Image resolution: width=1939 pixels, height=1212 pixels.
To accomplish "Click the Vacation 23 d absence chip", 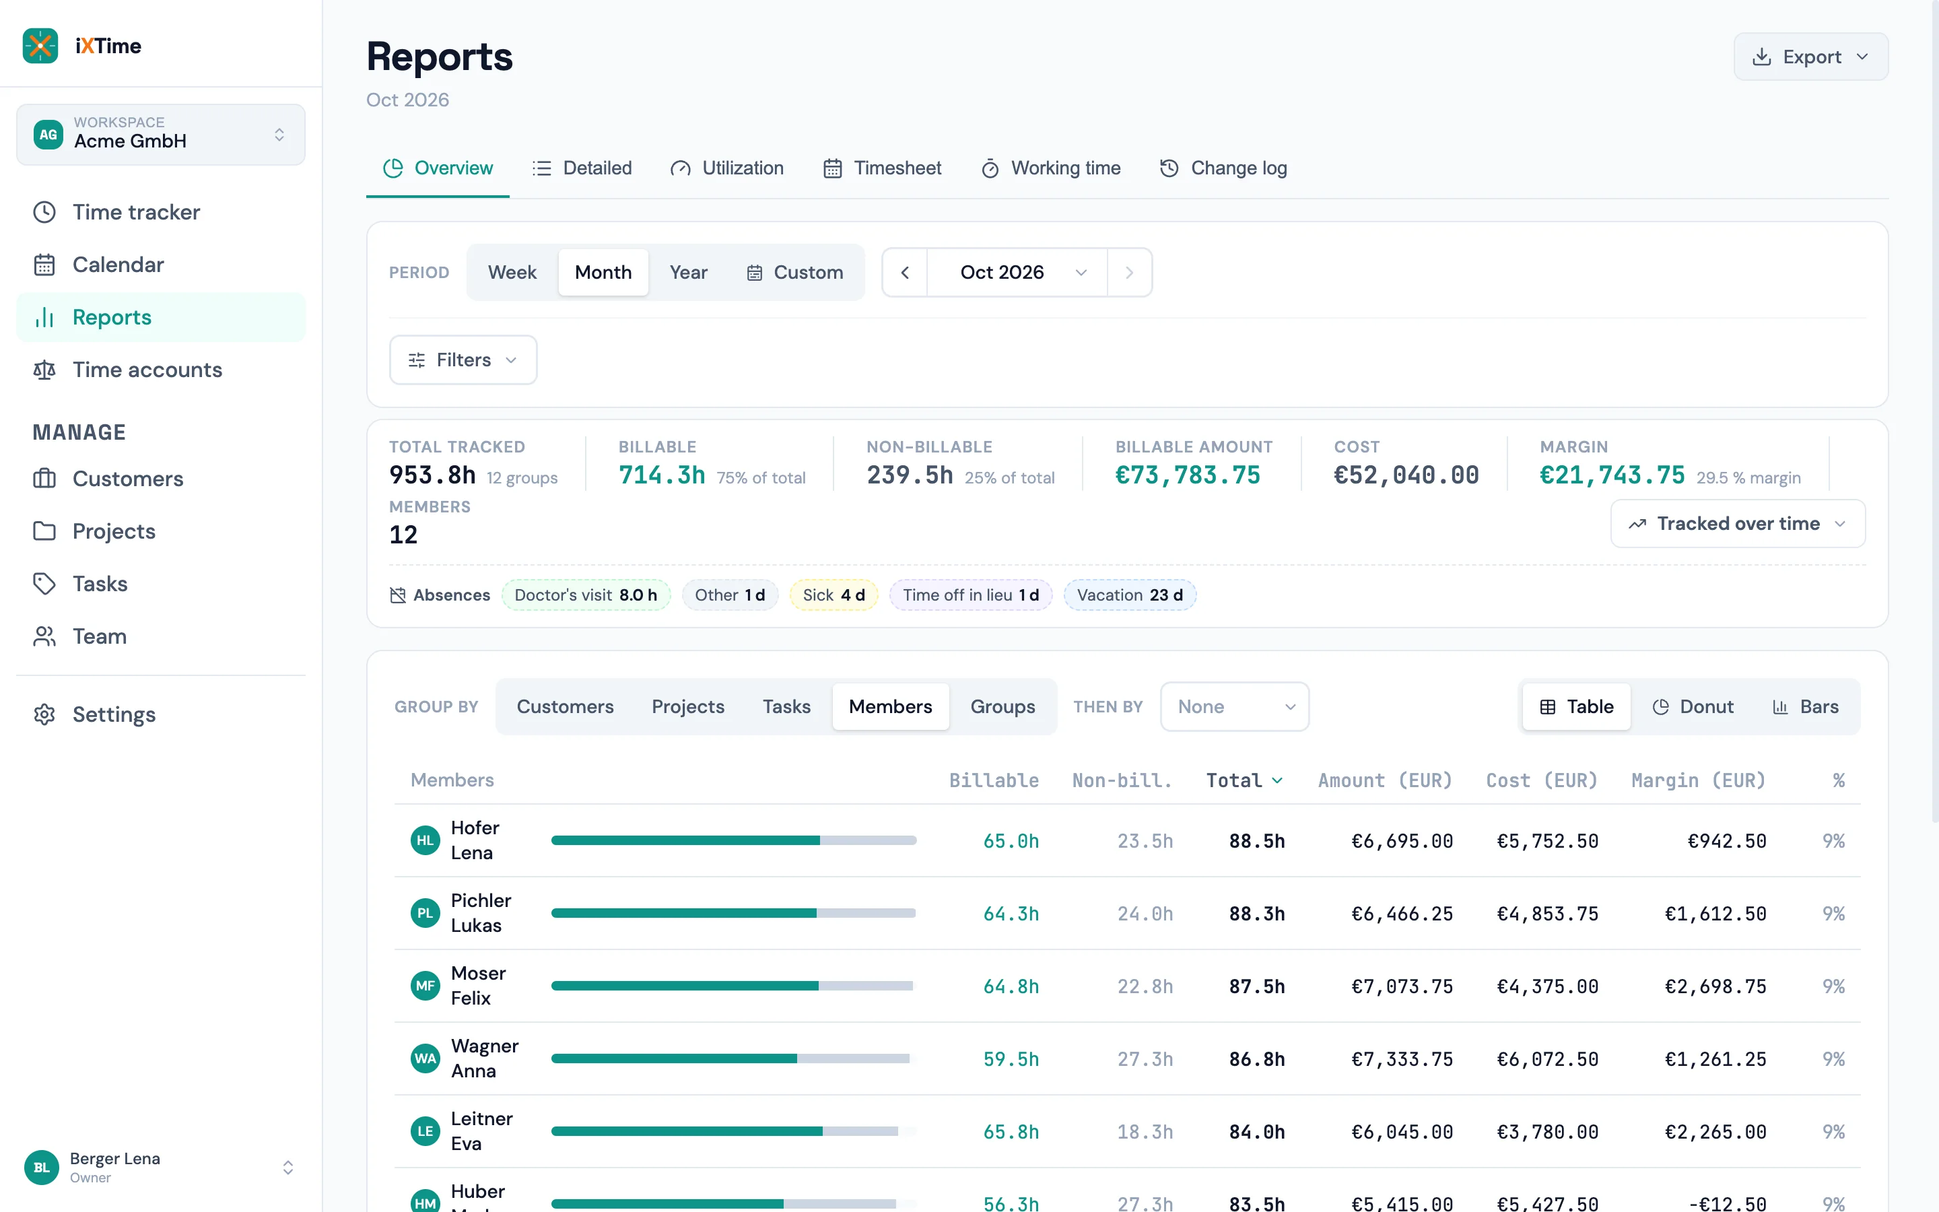I will pyautogui.click(x=1130, y=595).
